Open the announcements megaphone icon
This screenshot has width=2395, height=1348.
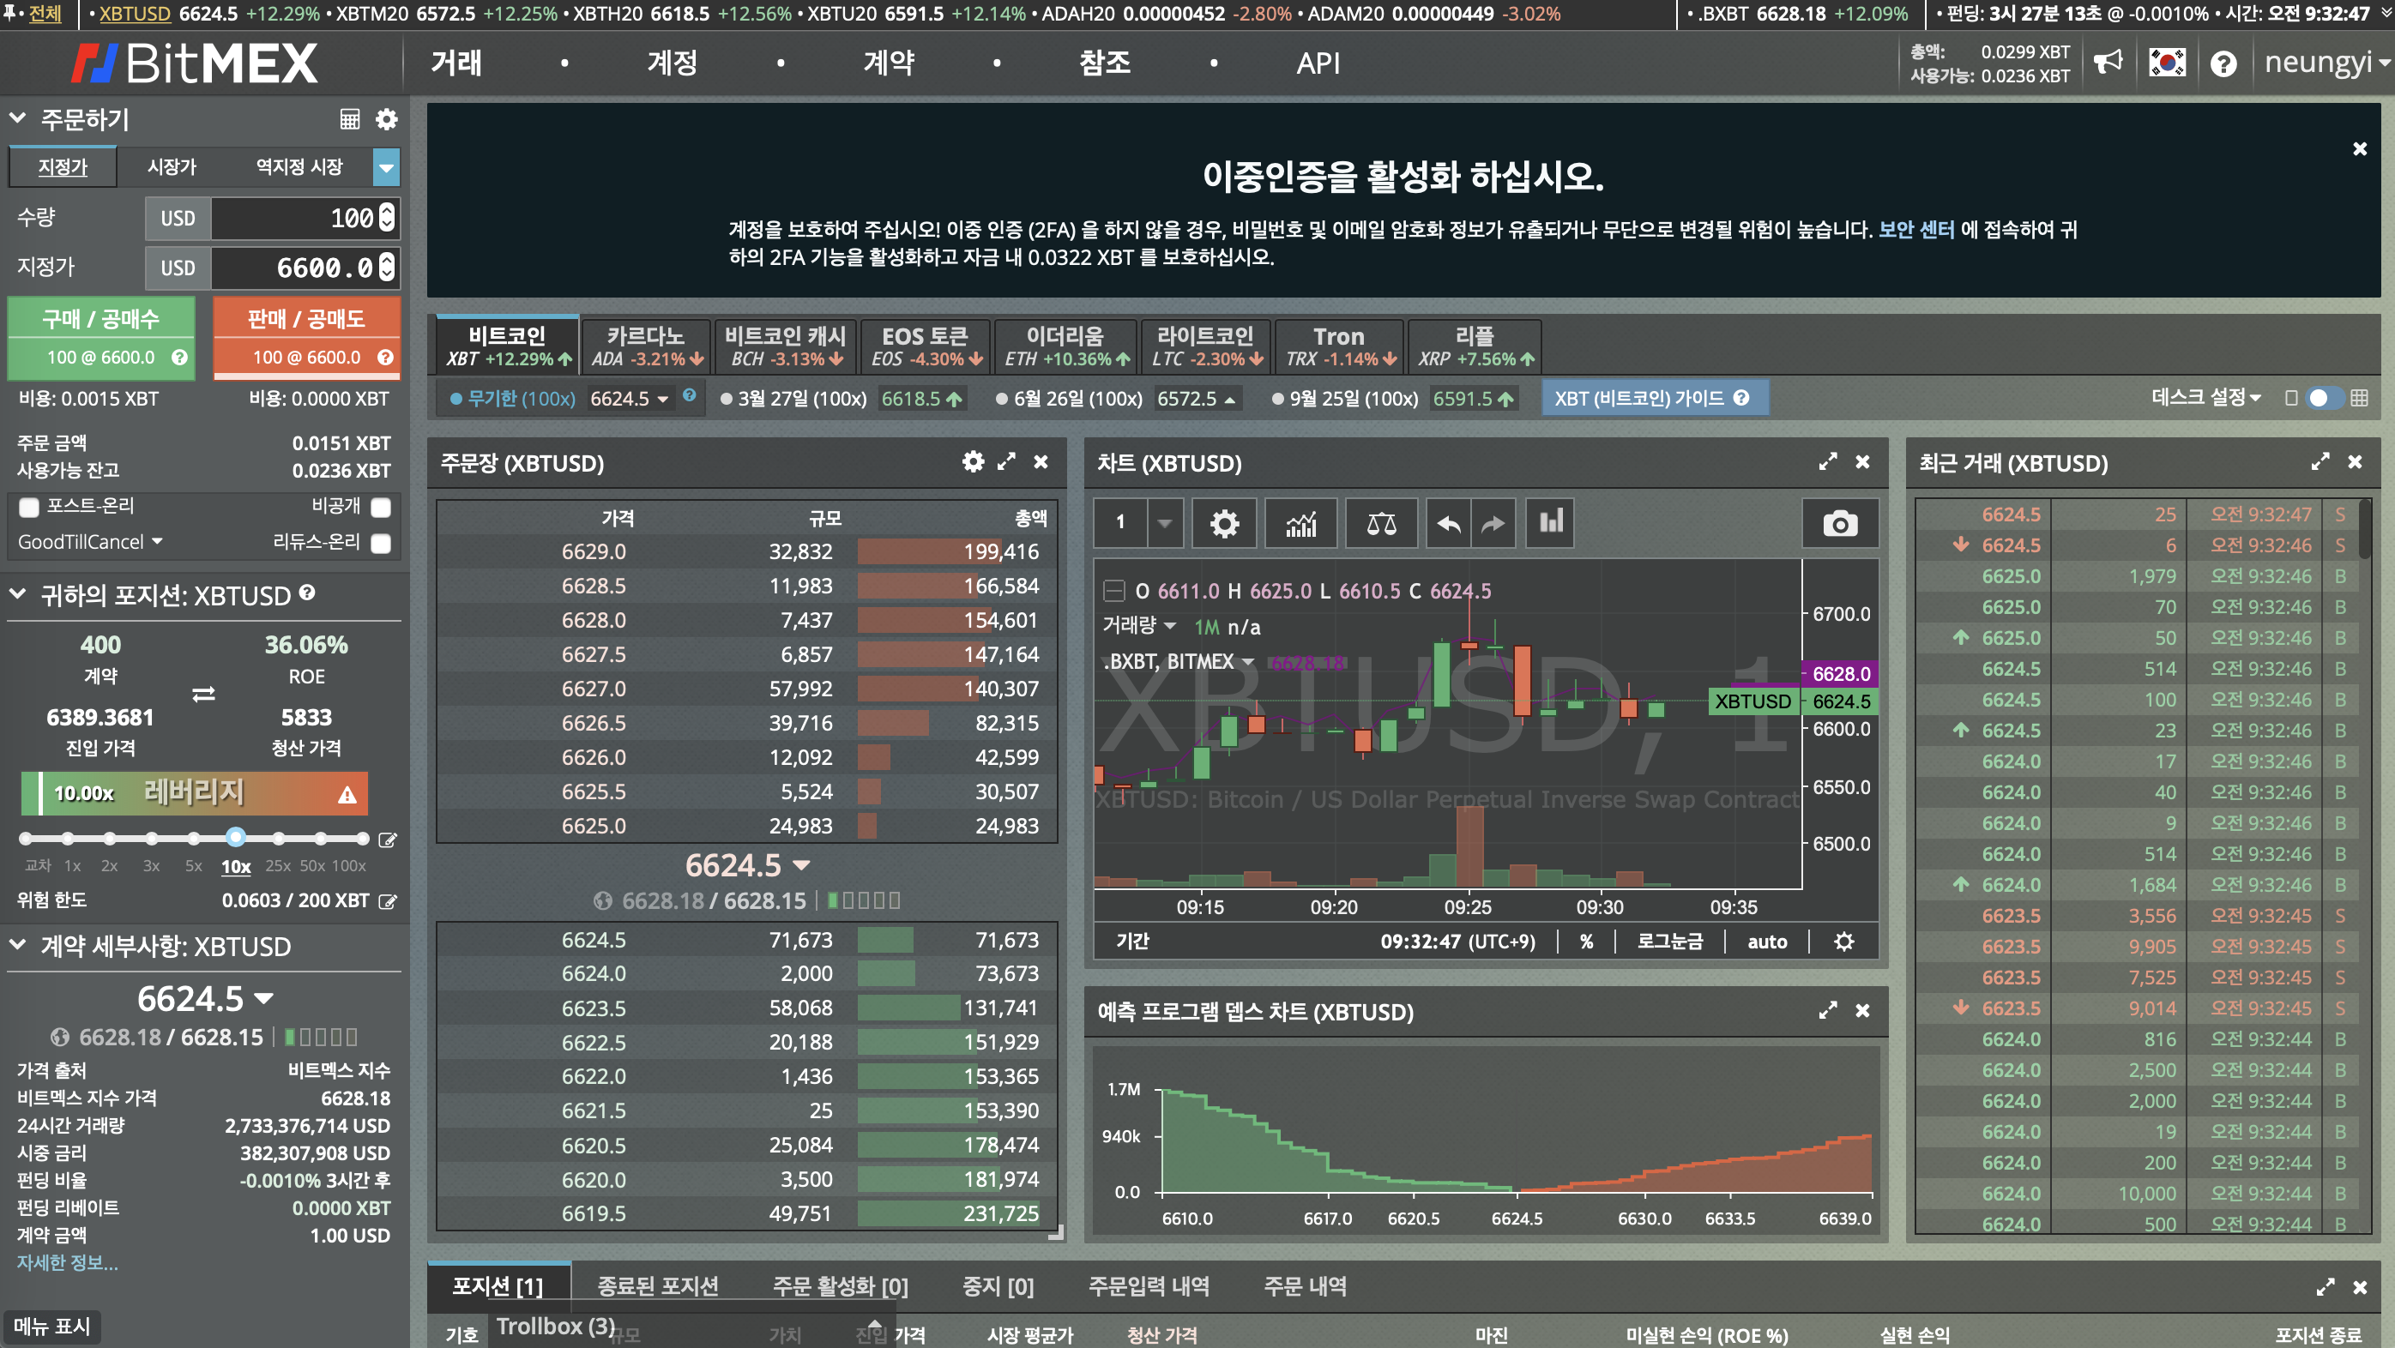click(x=2108, y=63)
